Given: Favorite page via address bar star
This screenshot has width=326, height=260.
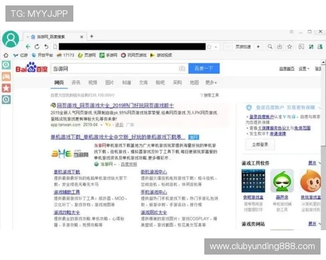Looking at the screenshot, I should pos(209,47).
